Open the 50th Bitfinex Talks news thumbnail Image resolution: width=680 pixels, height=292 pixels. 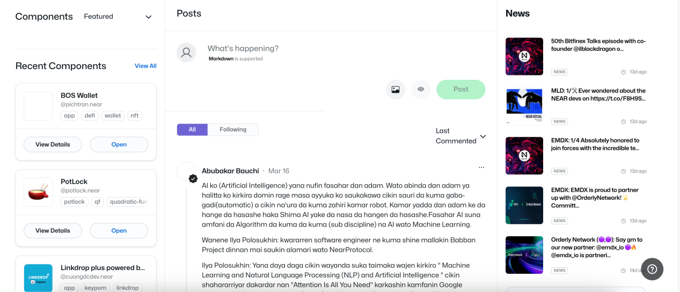pos(524,56)
